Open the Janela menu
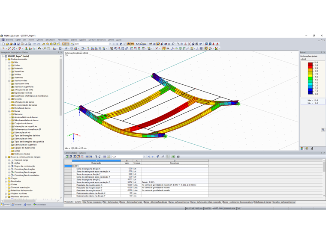 click(x=111, y=40)
